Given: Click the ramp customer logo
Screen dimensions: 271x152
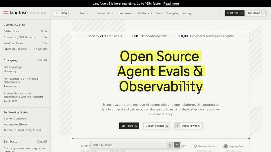Looking at the screenshot, I should click(86, 146).
